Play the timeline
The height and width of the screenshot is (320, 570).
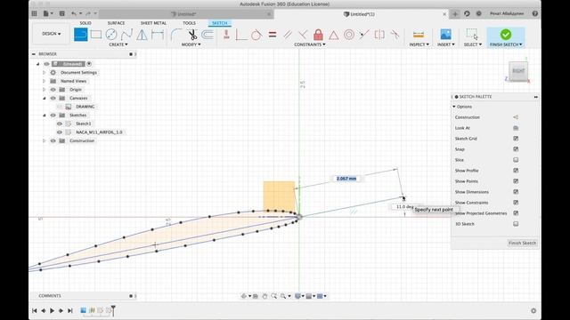click(52, 310)
